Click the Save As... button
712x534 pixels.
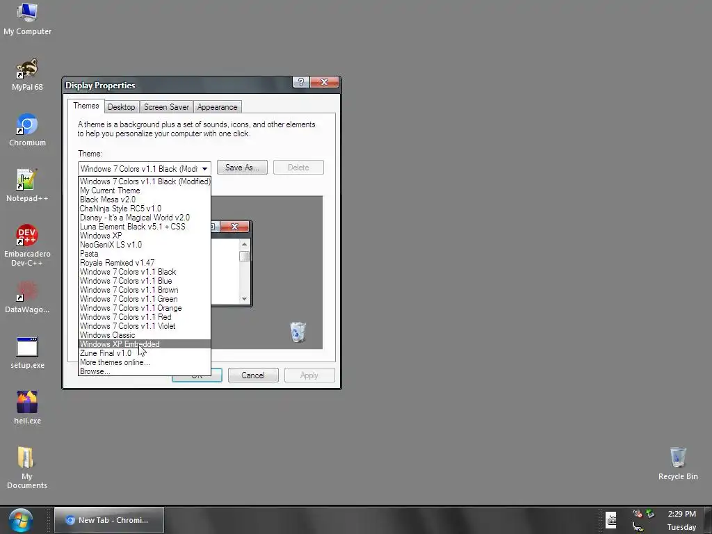[242, 168]
